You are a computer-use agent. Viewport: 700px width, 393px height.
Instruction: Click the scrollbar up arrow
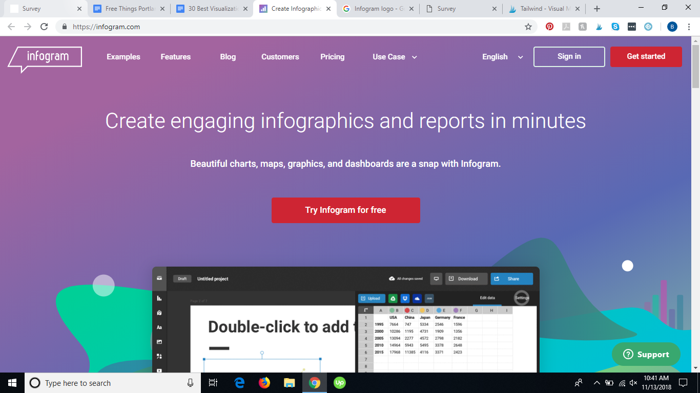695,40
